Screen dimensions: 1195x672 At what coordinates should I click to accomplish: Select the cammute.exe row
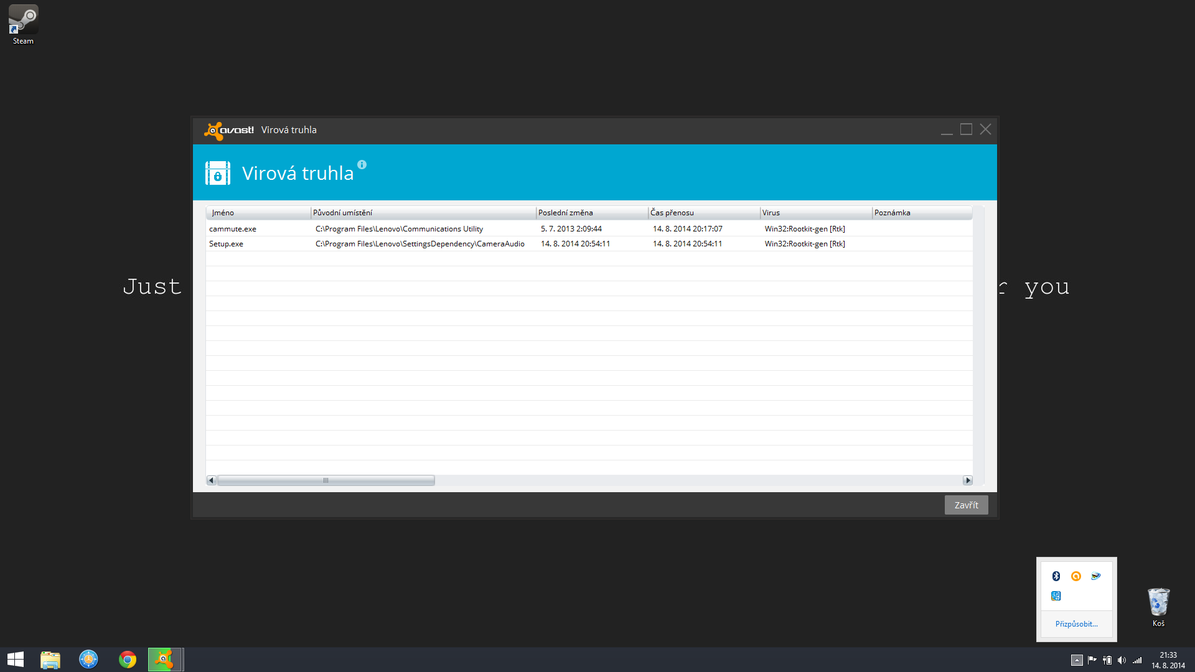click(x=233, y=229)
